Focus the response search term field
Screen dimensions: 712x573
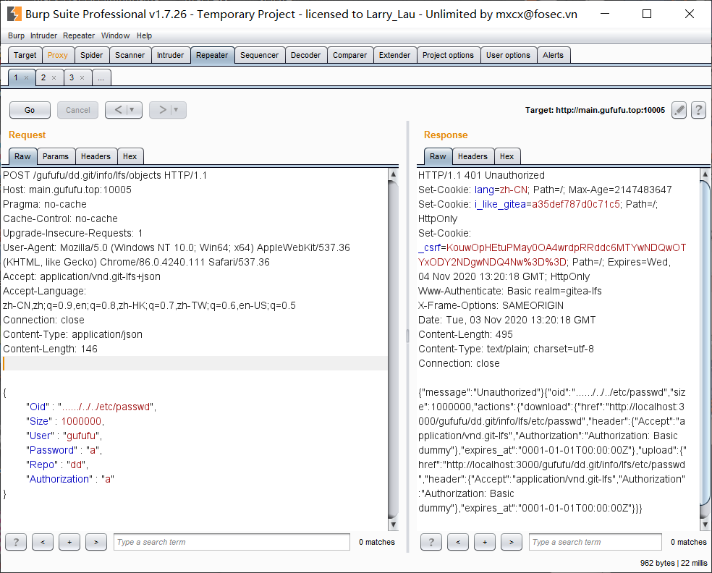[596, 542]
